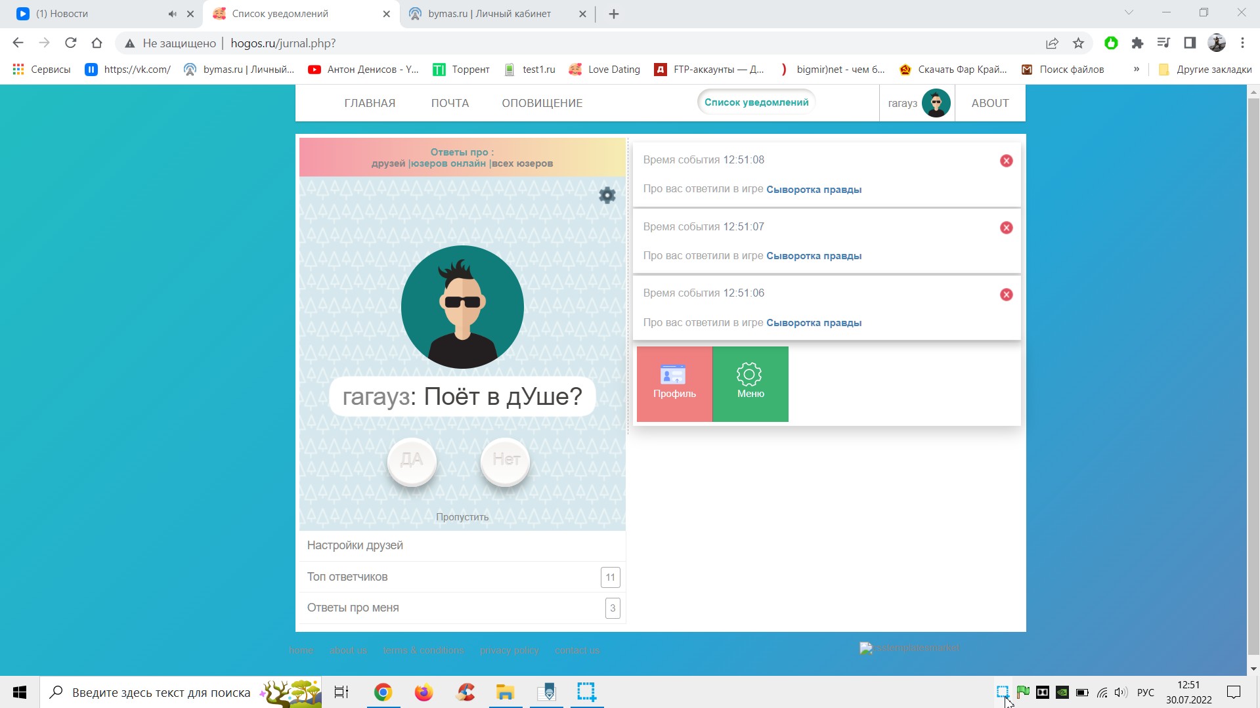
Task: Open the browser extensions puzzle icon
Action: click(1137, 43)
